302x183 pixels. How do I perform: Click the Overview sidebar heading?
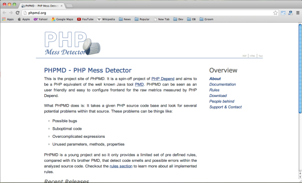223,70
